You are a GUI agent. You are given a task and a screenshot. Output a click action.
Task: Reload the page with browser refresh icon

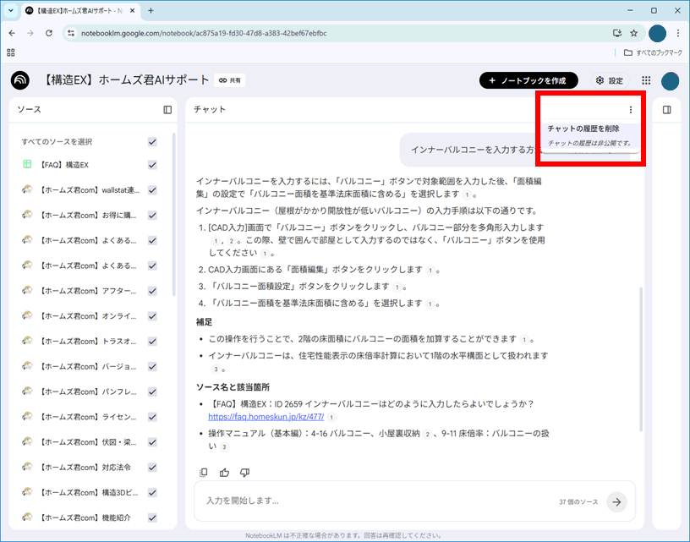coord(49,33)
